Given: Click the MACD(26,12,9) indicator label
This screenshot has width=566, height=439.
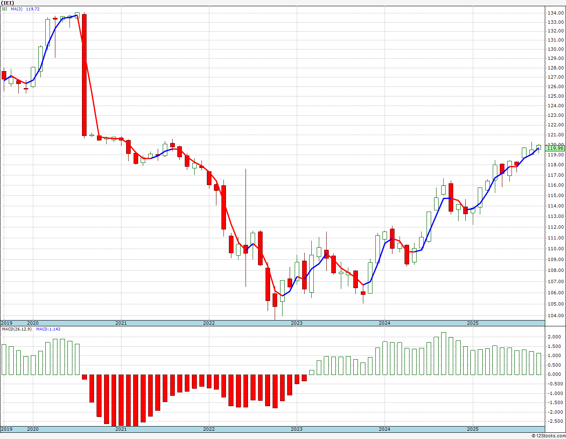Looking at the screenshot, I should 16,329.
